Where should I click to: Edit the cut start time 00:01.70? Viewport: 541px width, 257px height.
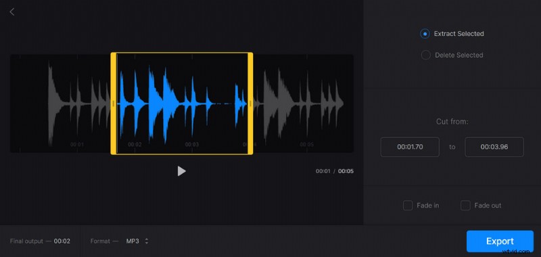[x=410, y=147]
